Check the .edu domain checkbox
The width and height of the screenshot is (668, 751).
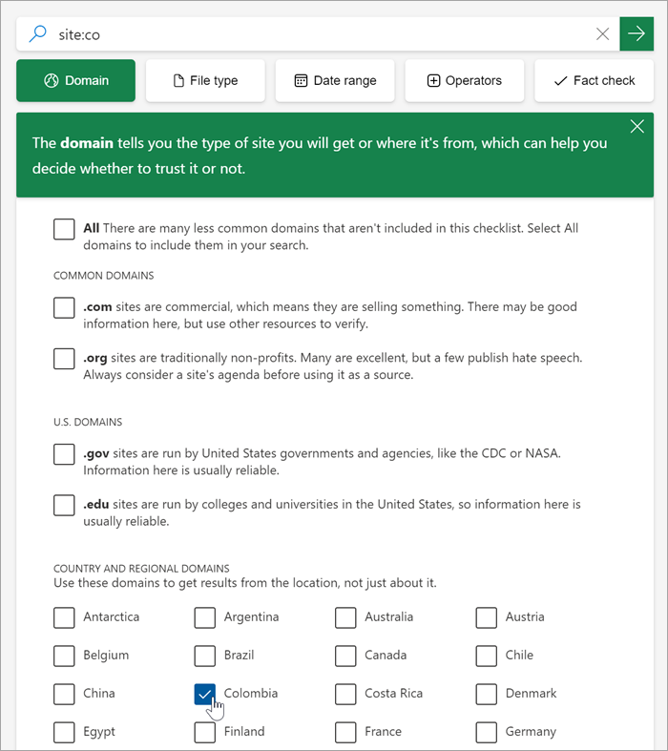pyautogui.click(x=64, y=505)
